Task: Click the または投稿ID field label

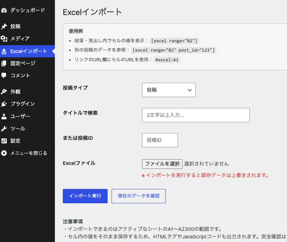Action: coord(78,138)
